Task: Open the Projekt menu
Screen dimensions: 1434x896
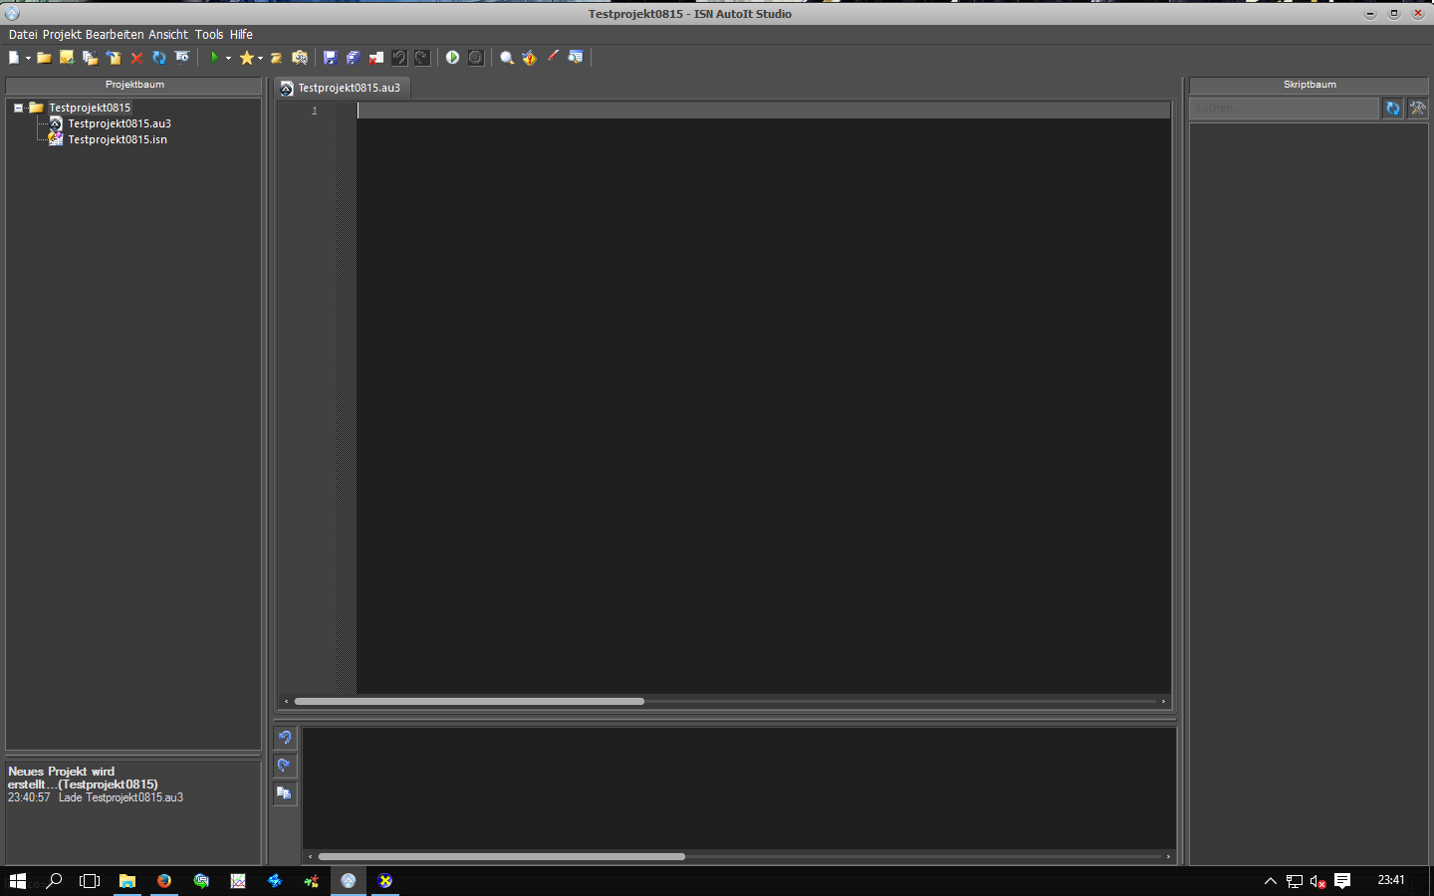Action: [x=62, y=34]
